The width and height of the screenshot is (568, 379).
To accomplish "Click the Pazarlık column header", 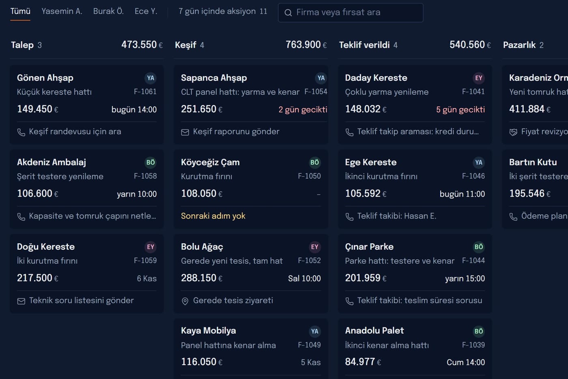I will tap(523, 45).
